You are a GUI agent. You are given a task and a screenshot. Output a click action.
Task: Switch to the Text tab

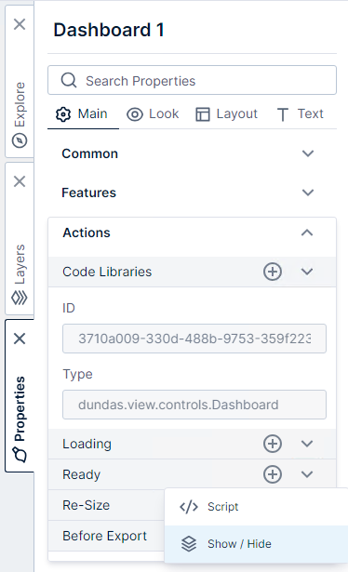pyautogui.click(x=301, y=114)
